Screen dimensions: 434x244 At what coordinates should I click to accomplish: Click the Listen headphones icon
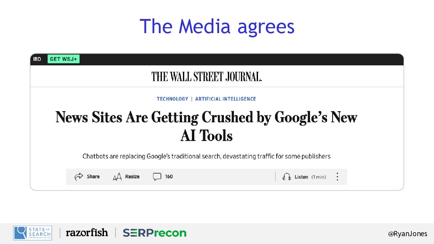pos(287,177)
